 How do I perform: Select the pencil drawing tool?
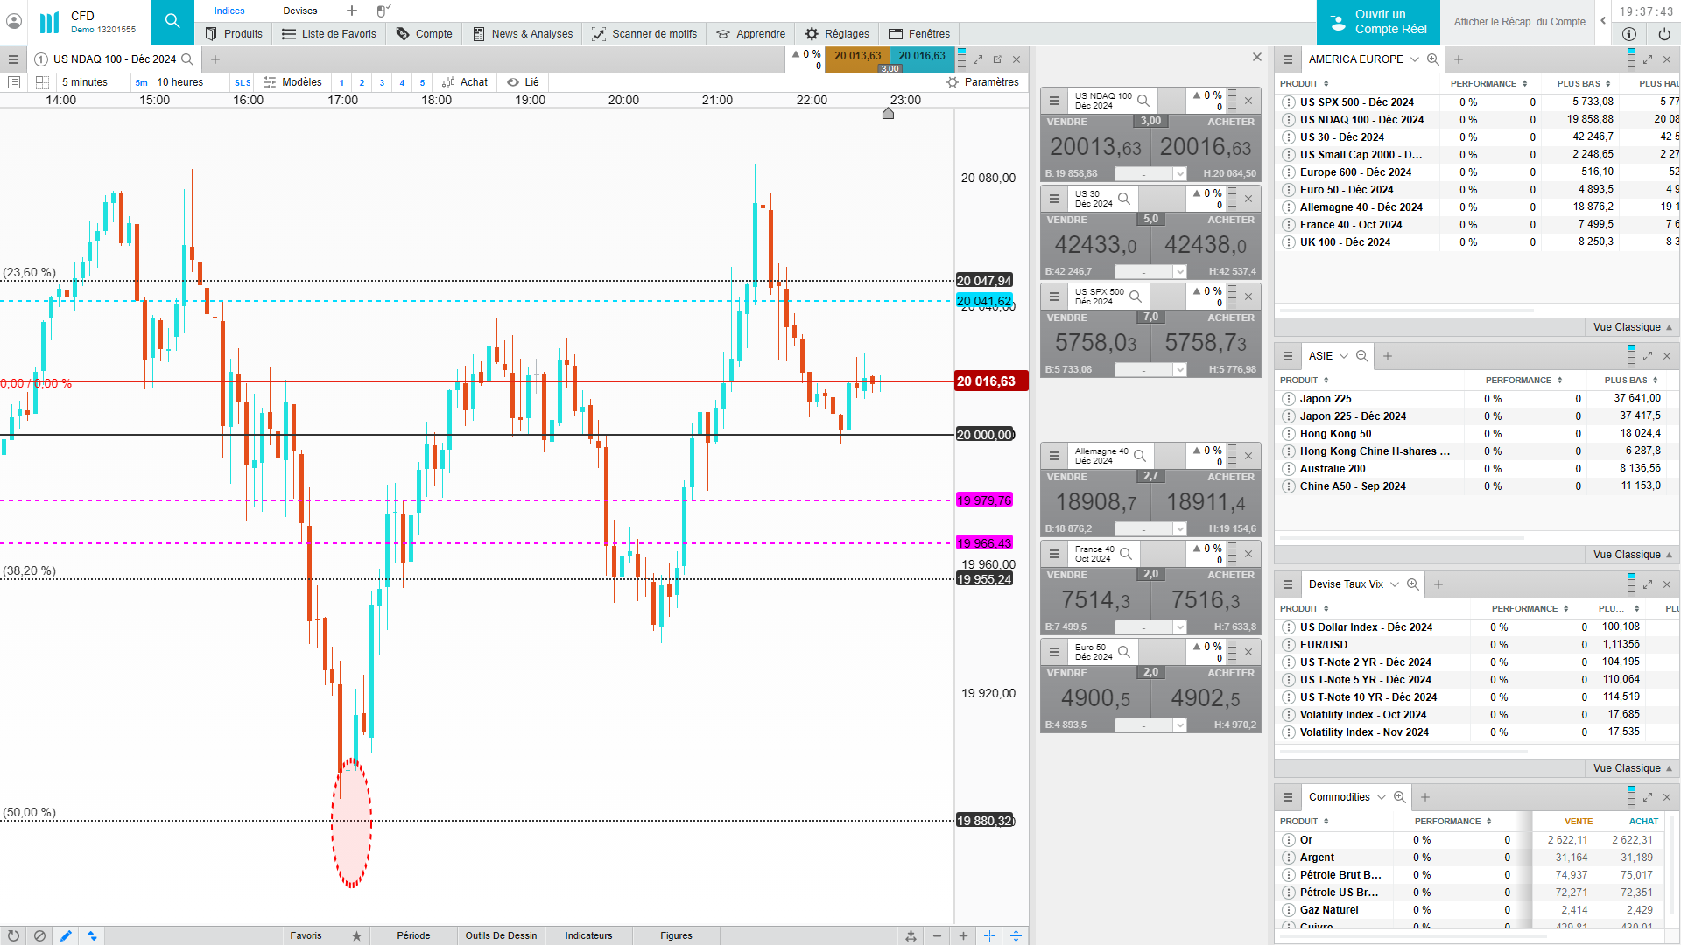66,935
